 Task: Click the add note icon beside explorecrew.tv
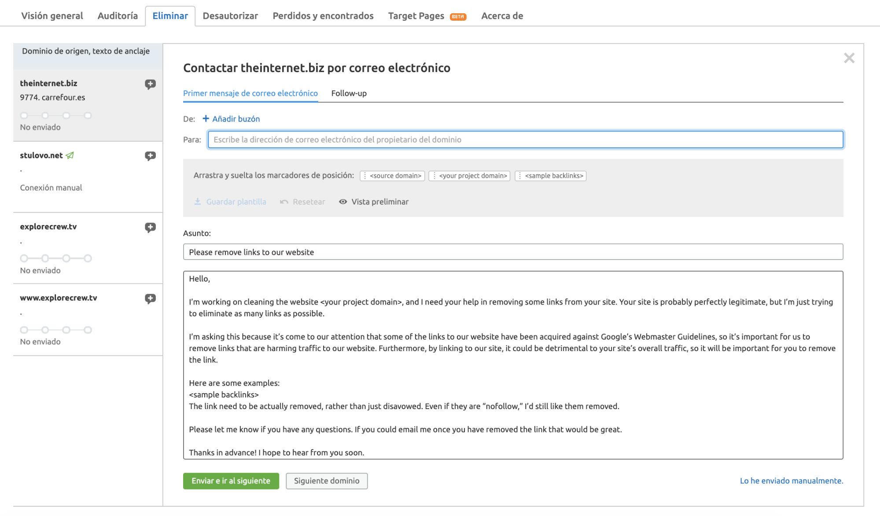pos(150,227)
